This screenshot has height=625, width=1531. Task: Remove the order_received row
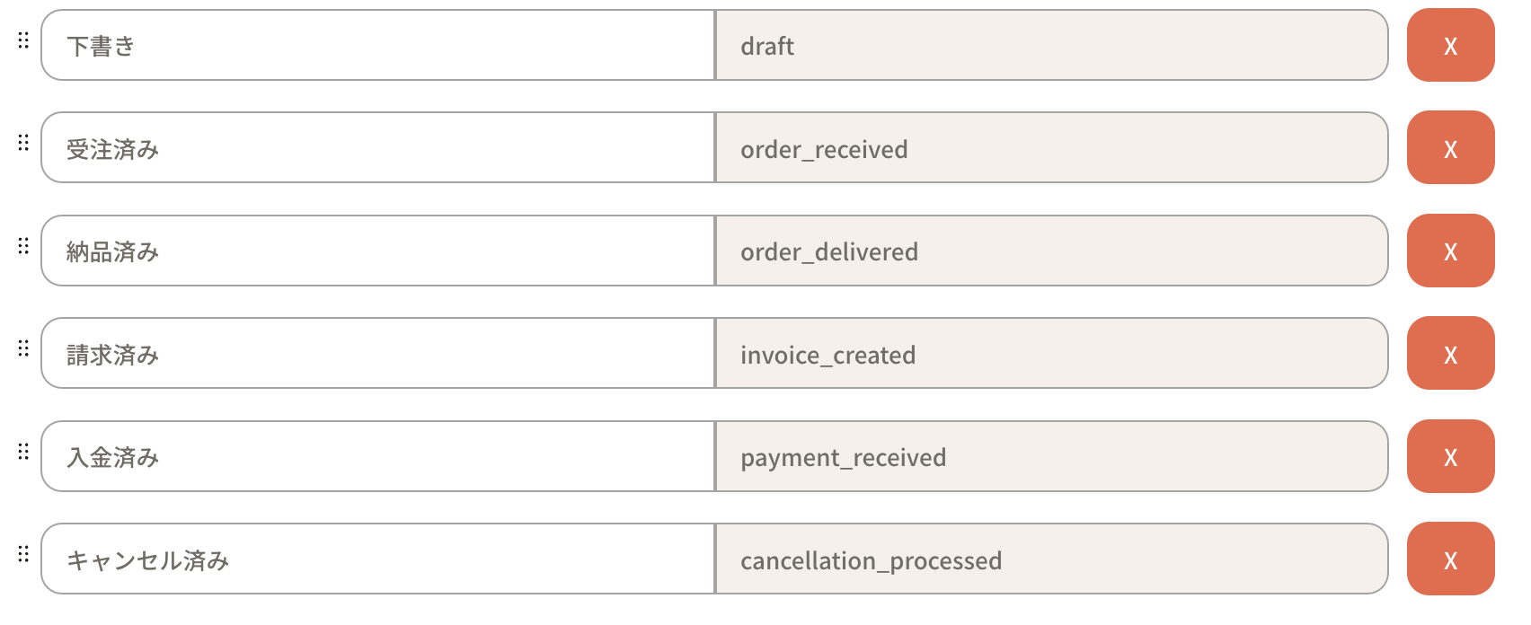[1450, 148]
